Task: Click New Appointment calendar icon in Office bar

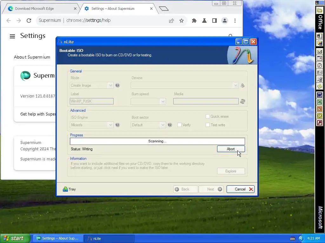Action: tap(319, 59)
